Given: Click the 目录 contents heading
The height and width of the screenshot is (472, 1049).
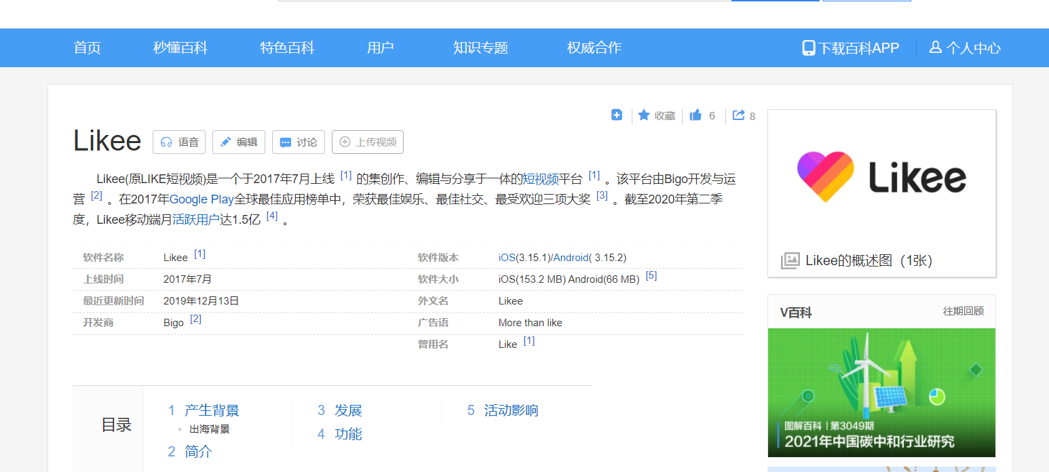Looking at the screenshot, I should click(x=117, y=425).
